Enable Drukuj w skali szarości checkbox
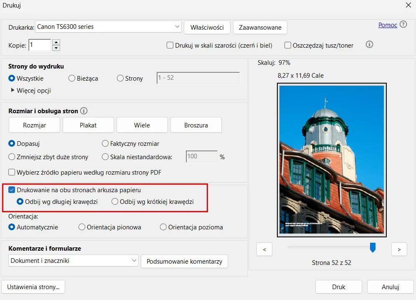Viewport: 416px width, 300px height. (x=170, y=45)
